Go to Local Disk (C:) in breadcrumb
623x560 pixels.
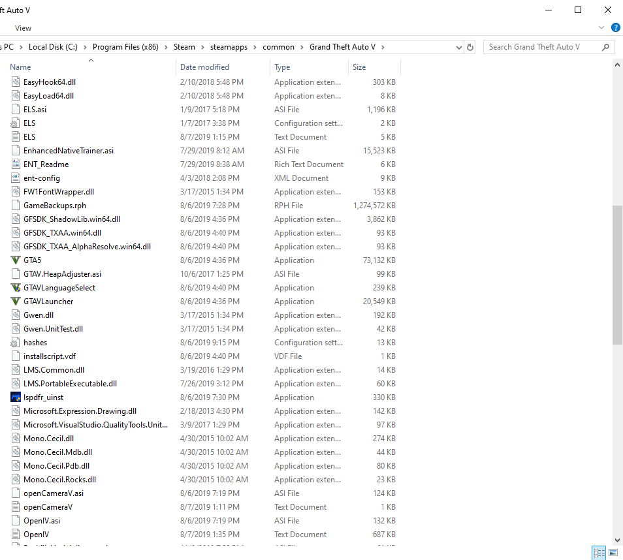tap(54, 47)
